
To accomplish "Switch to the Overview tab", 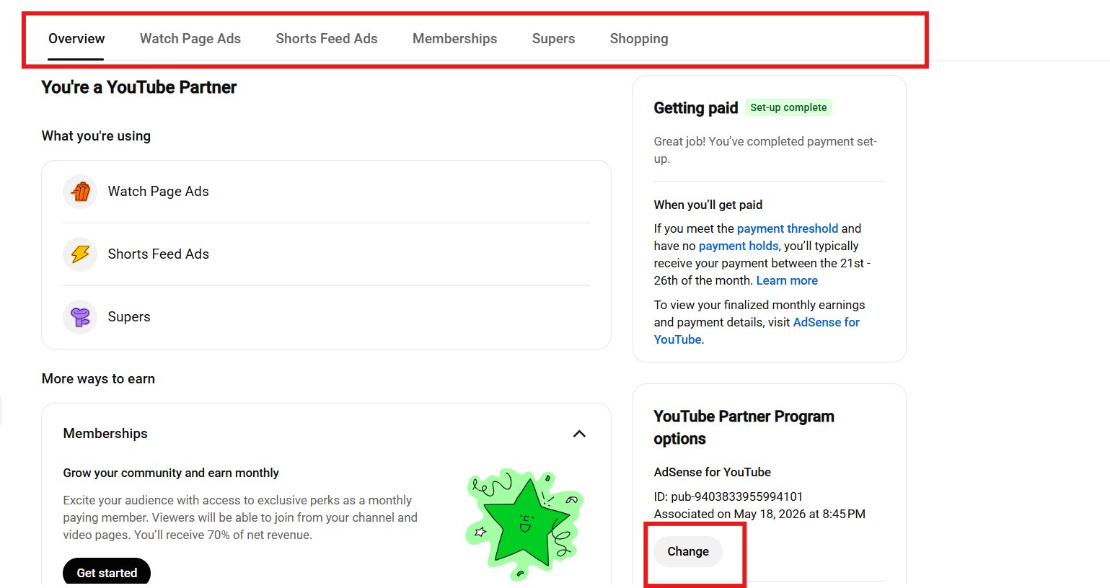I will (76, 39).
